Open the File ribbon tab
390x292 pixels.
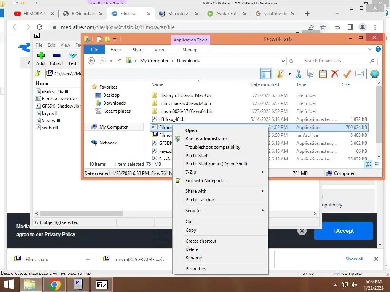pyautogui.click(x=94, y=49)
